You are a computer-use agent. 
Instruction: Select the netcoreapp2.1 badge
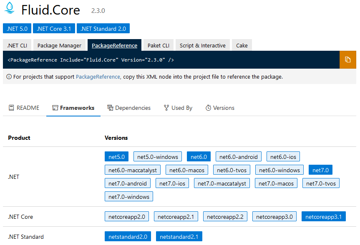pyautogui.click(x=176, y=216)
